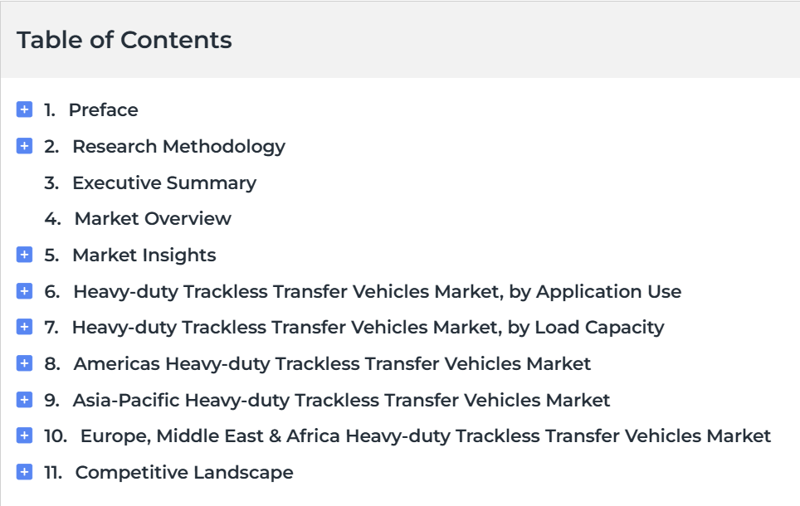Expand the Americas market section icon
Viewport: 800px width, 506px height.
tap(25, 363)
